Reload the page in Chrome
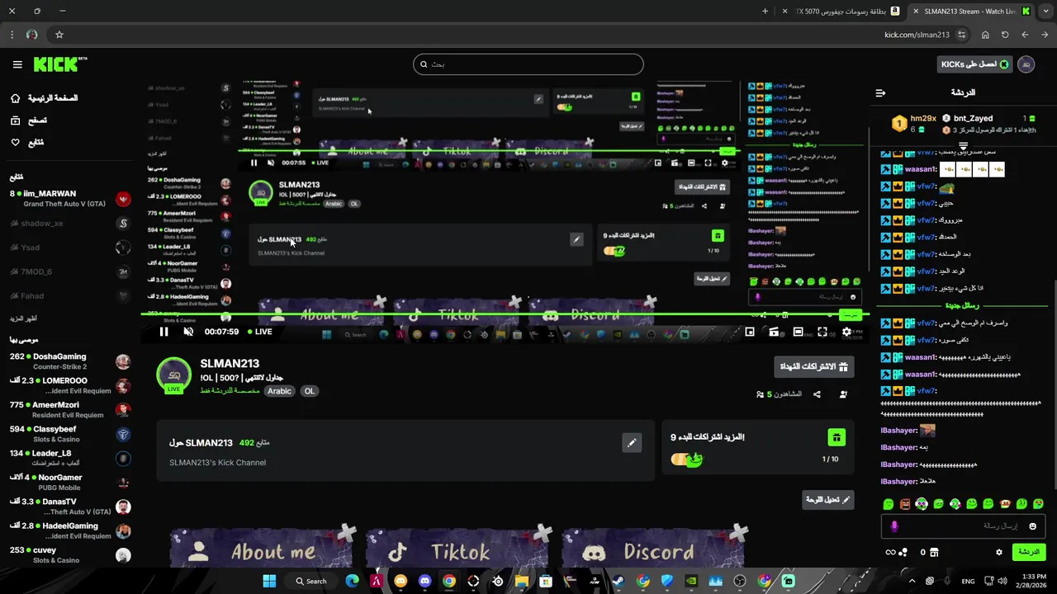Viewport: 1057px width, 594px height. click(x=1005, y=35)
